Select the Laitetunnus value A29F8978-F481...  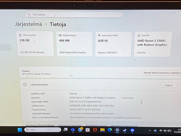(x=92, y=106)
